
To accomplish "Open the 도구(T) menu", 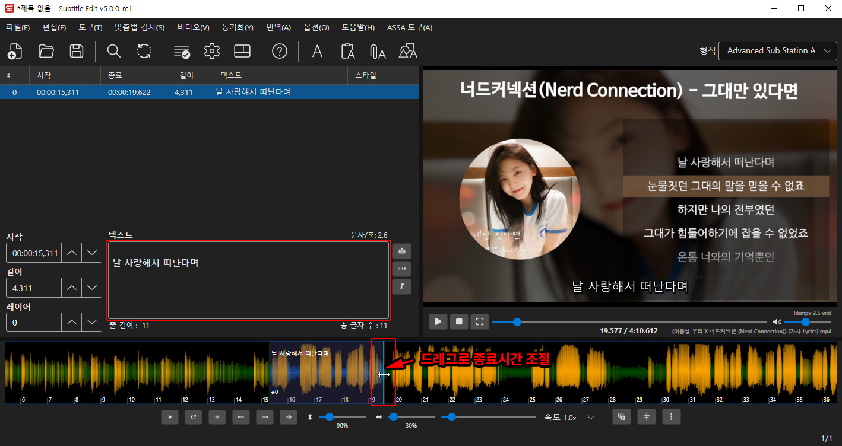I will 90,27.
